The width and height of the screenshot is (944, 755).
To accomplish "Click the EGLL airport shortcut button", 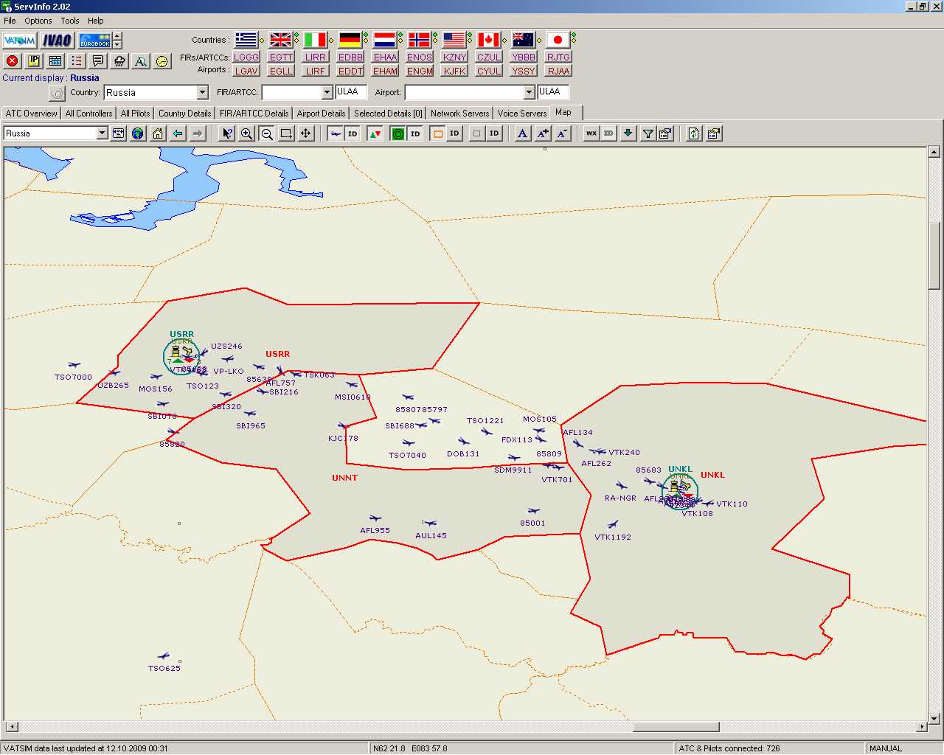I will [x=281, y=72].
